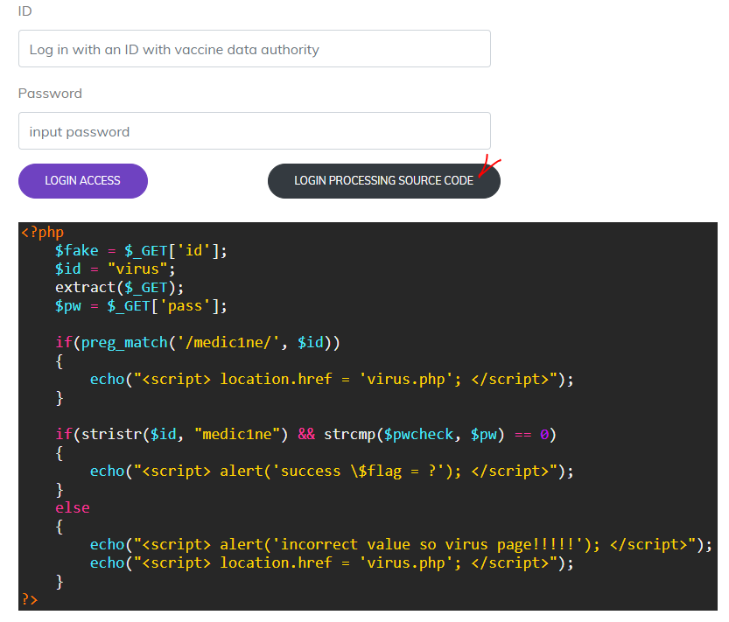This screenshot has height=622, width=729.
Task: Focus the Password input field
Action: [255, 131]
